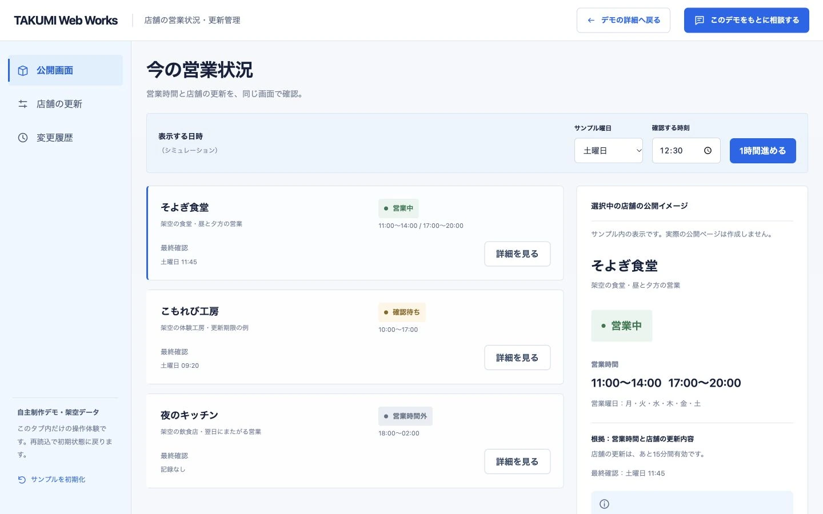Viewport: 823px width, 514px height.
Task: Select the こもれび工房 card title
Action: (190, 311)
